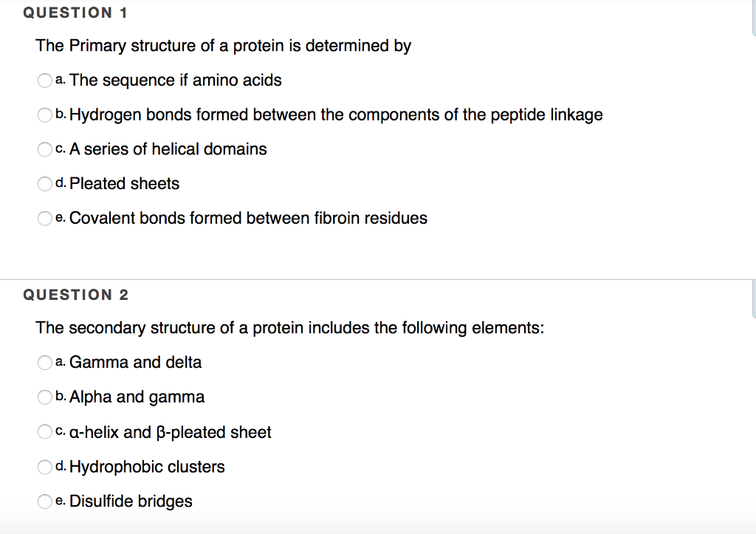The height and width of the screenshot is (534, 756).
Task: Click the radio circle beside answer c Question 2
Action: click(44, 432)
